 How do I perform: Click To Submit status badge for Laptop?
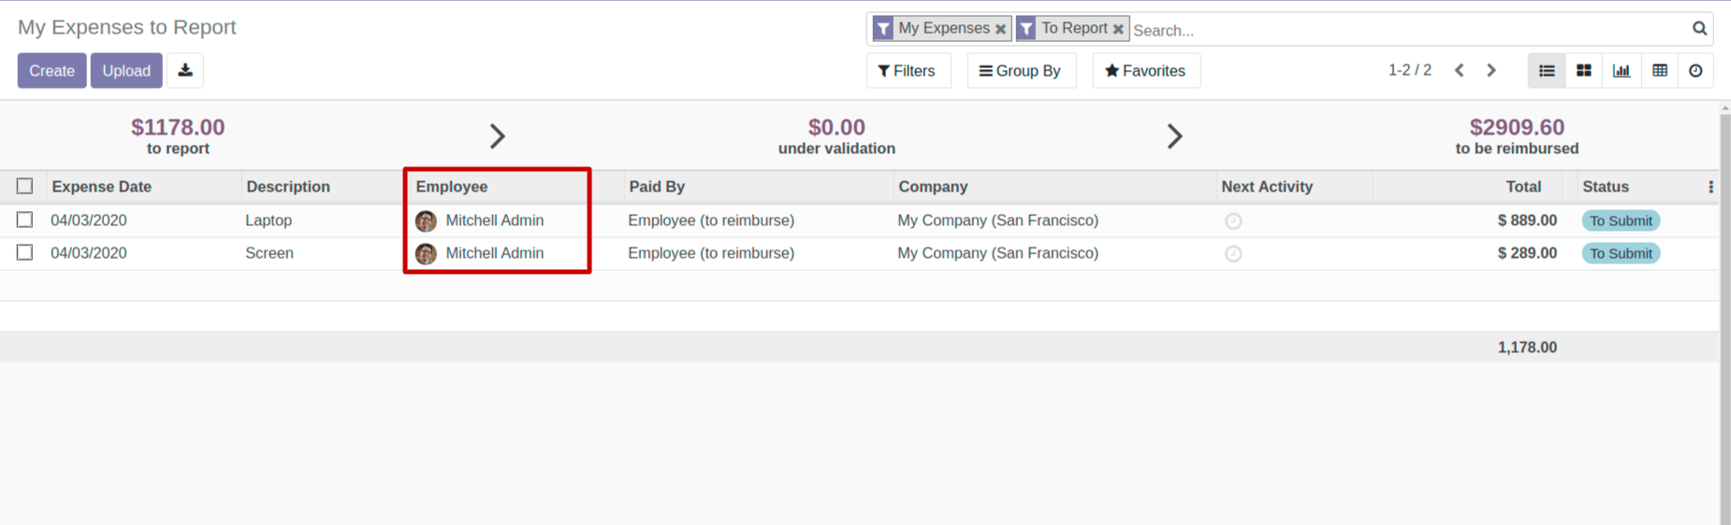[1621, 220]
